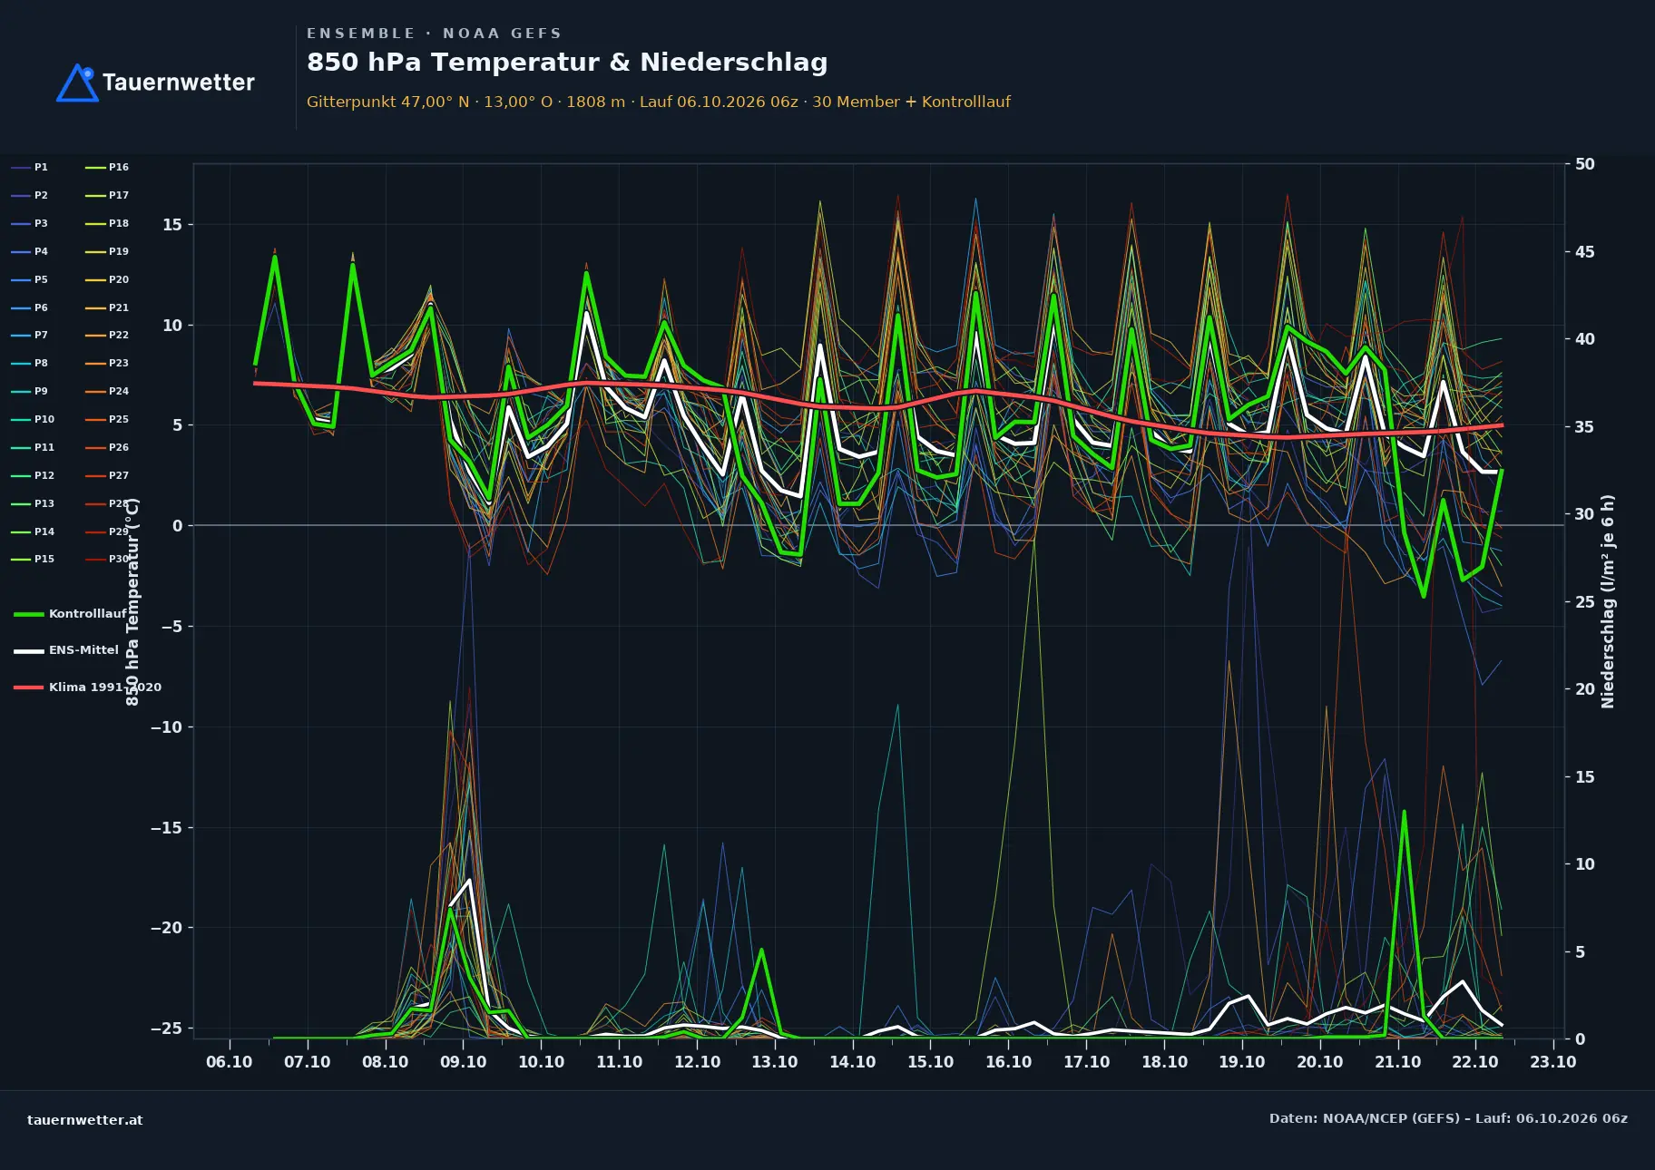Click the 13.10 date axis label
Screen dimensions: 1655x1170
(775, 1062)
